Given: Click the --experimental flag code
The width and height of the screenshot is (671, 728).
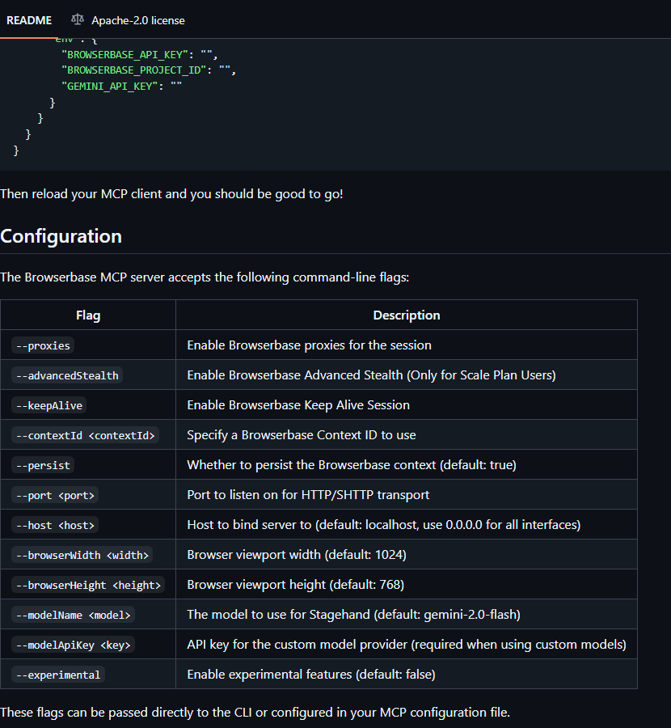Looking at the screenshot, I should pos(58,675).
